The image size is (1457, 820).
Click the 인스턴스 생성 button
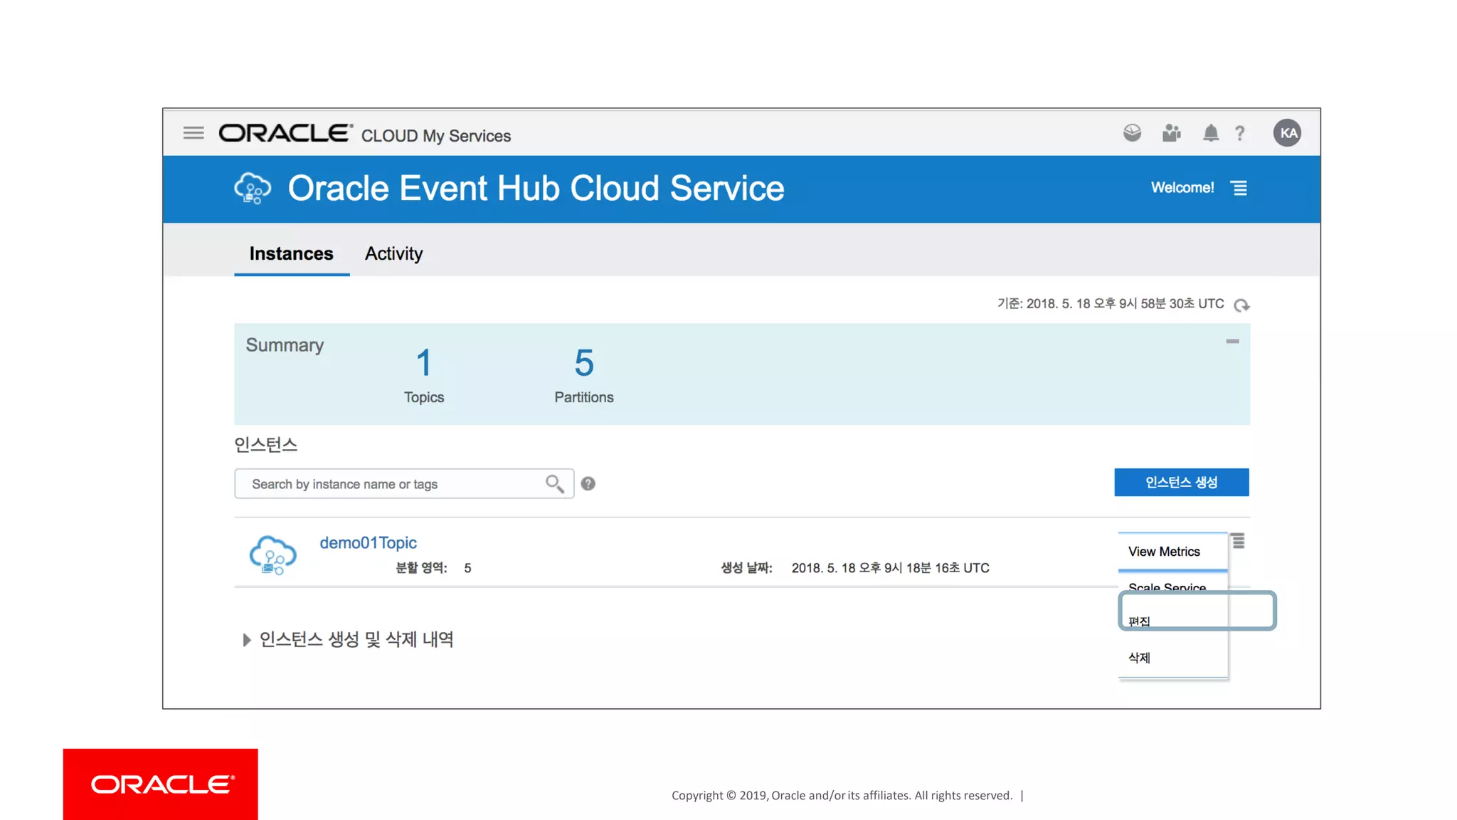(1181, 483)
